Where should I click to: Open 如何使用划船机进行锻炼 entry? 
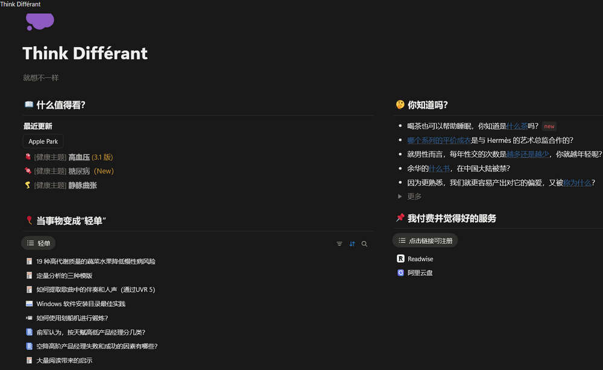(x=72, y=318)
